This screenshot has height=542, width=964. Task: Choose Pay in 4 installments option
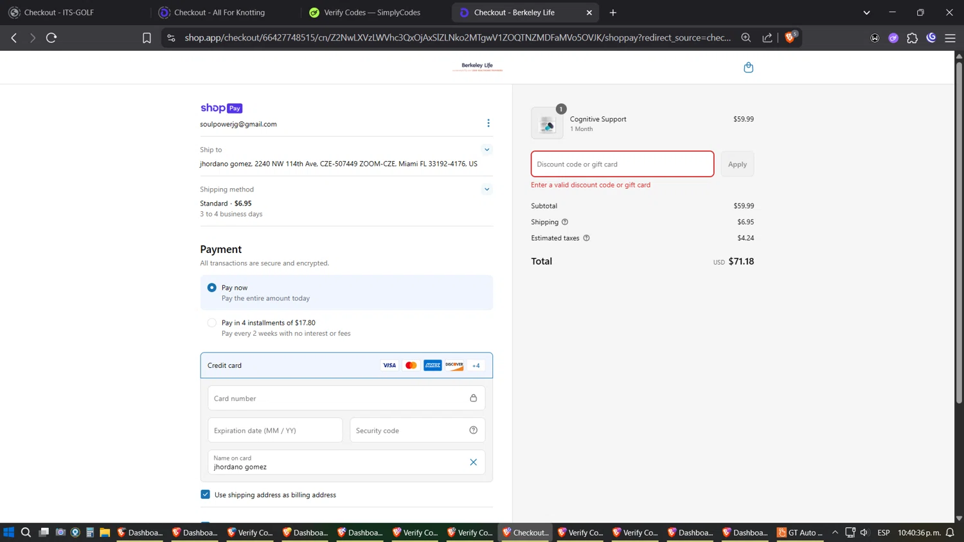212,323
